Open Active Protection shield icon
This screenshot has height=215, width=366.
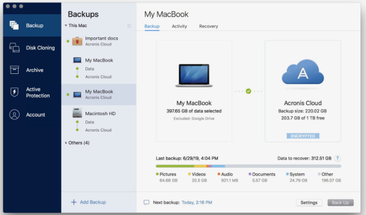(14, 92)
